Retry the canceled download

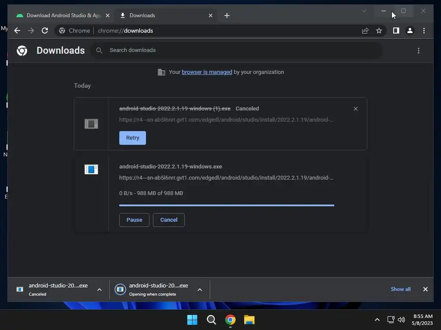(133, 138)
